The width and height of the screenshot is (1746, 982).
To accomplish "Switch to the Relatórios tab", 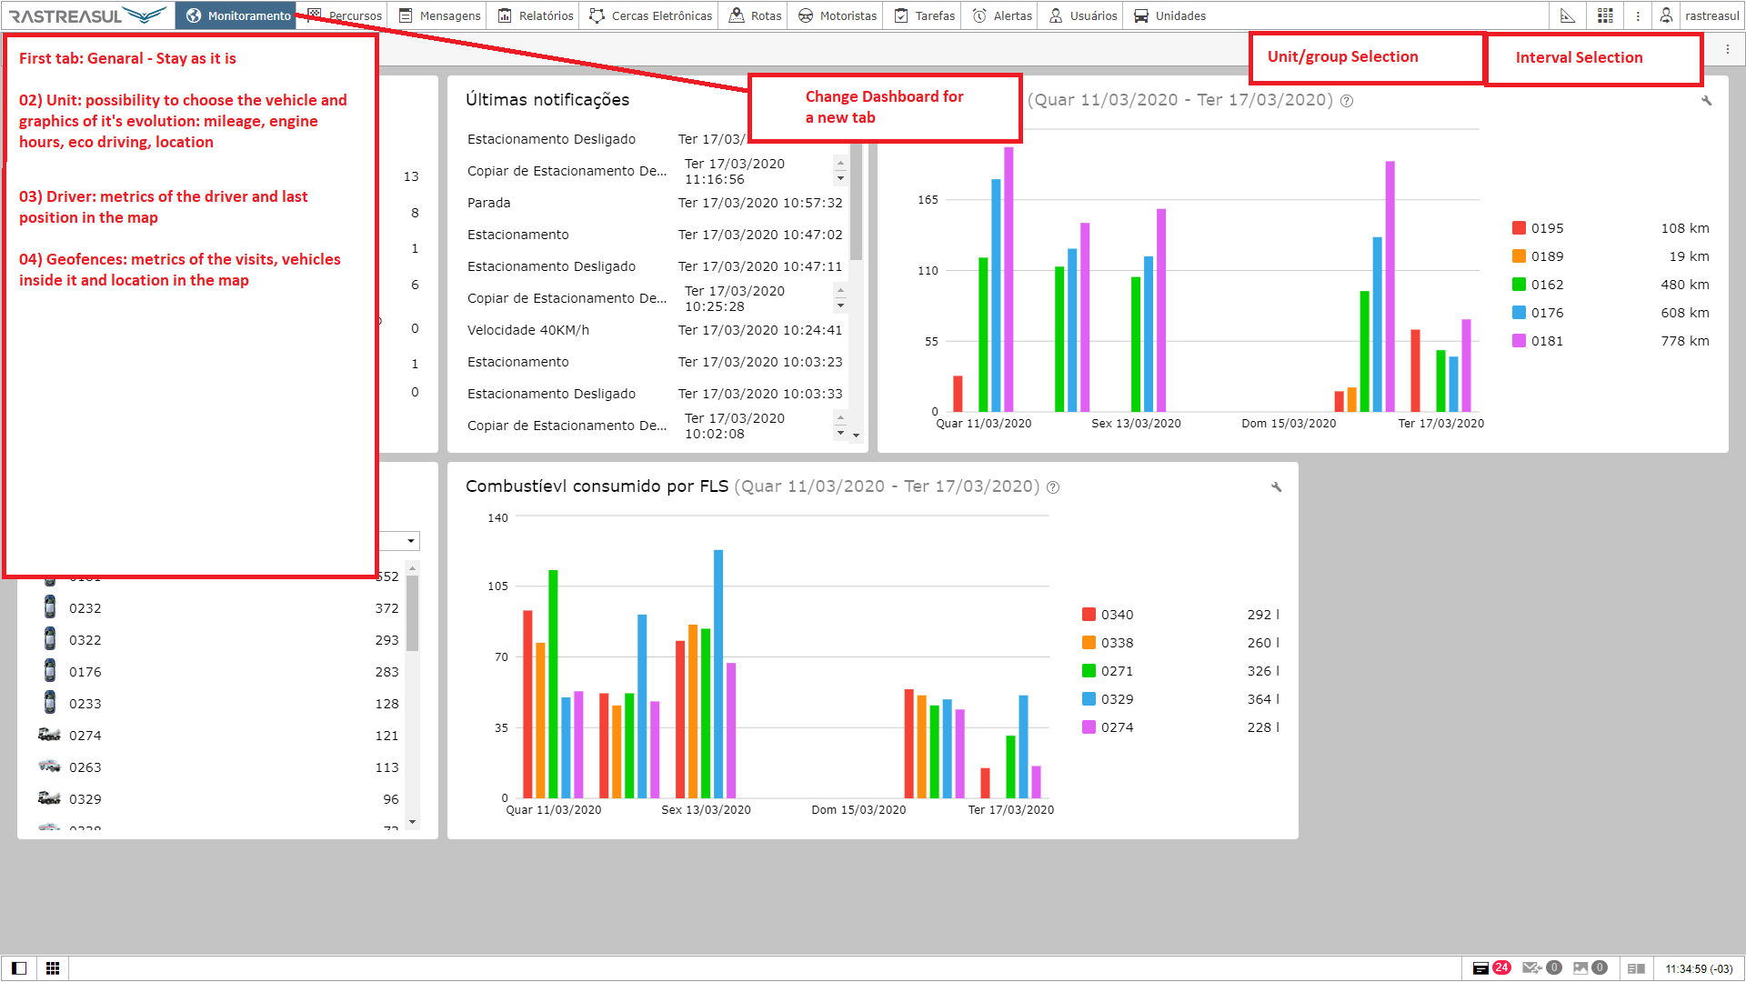I will click(537, 15).
